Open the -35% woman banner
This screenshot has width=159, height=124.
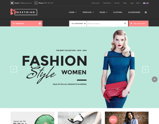click(x=127, y=118)
